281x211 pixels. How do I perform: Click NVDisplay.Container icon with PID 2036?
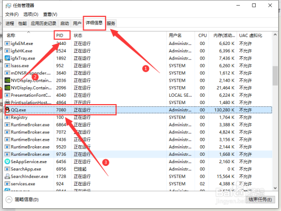point(7,80)
